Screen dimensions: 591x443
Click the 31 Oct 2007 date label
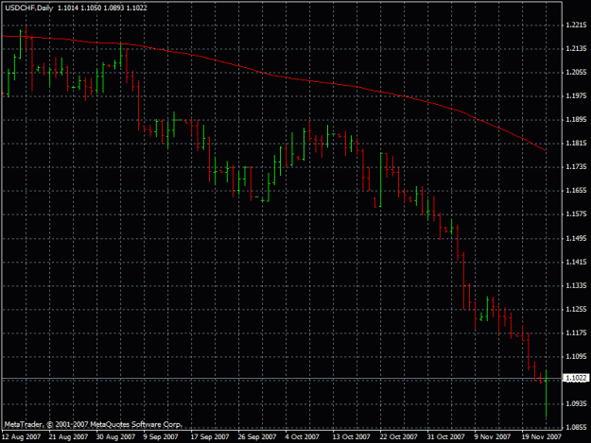[445, 436]
